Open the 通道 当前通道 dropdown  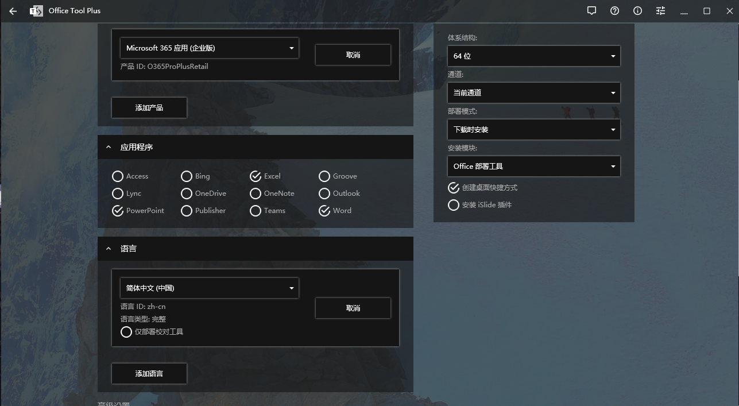pyautogui.click(x=533, y=93)
